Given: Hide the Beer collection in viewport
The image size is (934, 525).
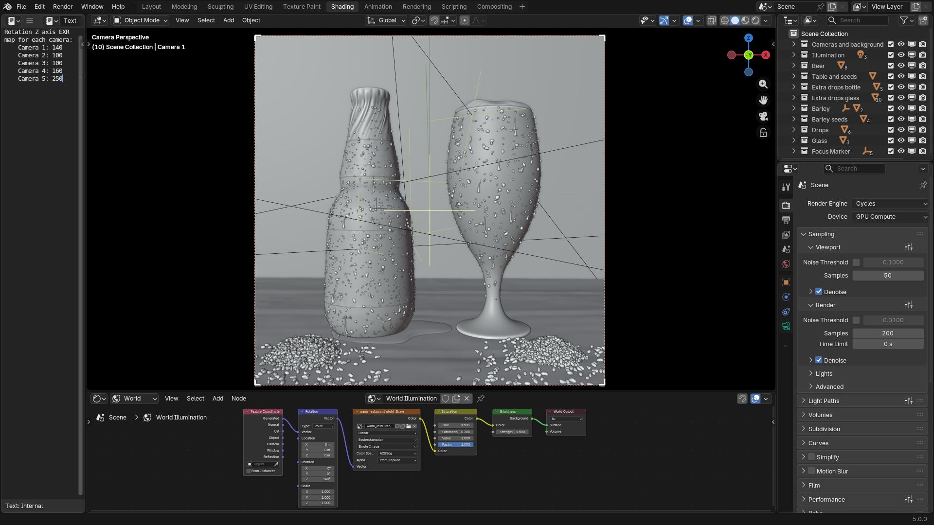Looking at the screenshot, I should [901, 66].
